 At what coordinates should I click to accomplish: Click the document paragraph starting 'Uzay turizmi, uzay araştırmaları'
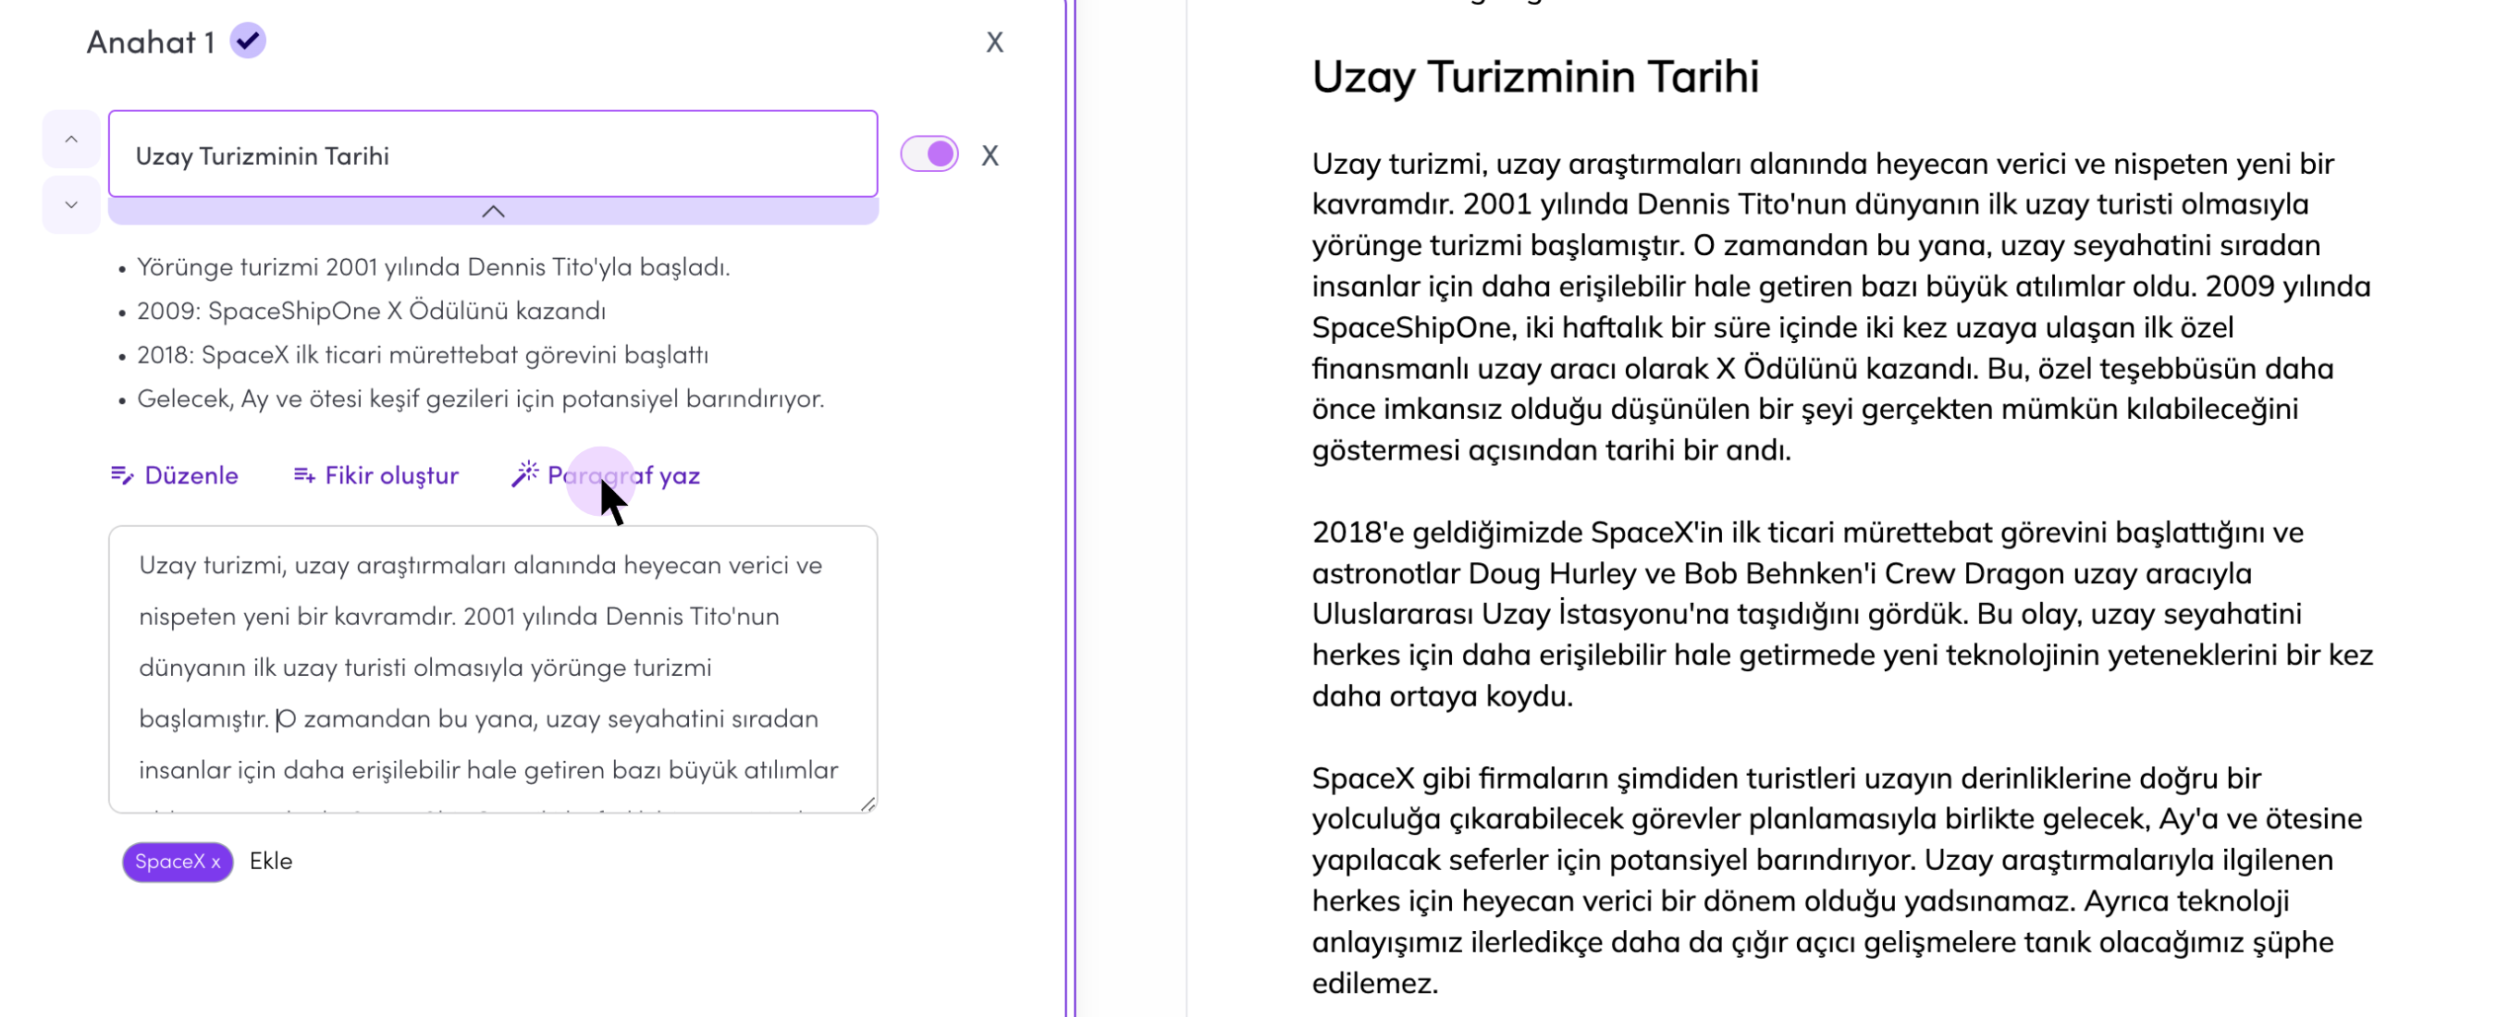click(1841, 306)
